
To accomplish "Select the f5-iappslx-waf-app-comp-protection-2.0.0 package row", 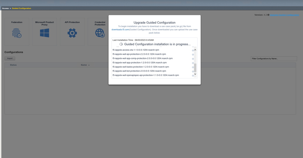I will 143,58.
